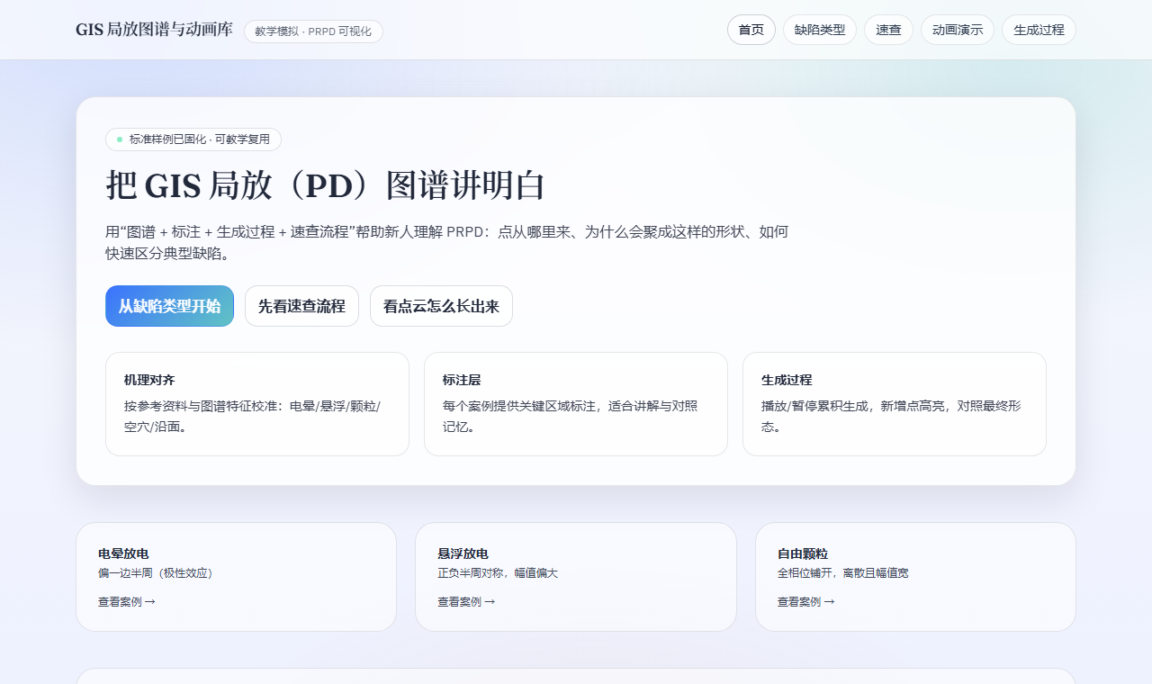This screenshot has height=684, width=1152.
Task: Click the text 偏一边半周（极性效应）
Action: coord(157,573)
